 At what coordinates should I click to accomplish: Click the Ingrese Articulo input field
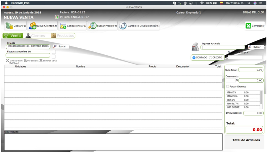click(223, 47)
